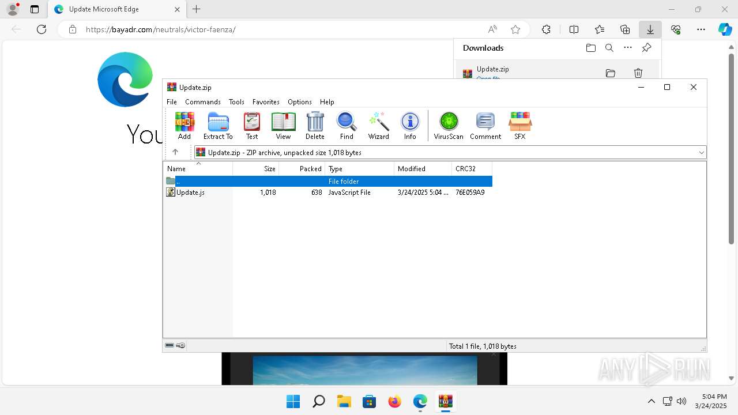The width and height of the screenshot is (738, 415).
Task: Open the Tools menu
Action: point(236,101)
